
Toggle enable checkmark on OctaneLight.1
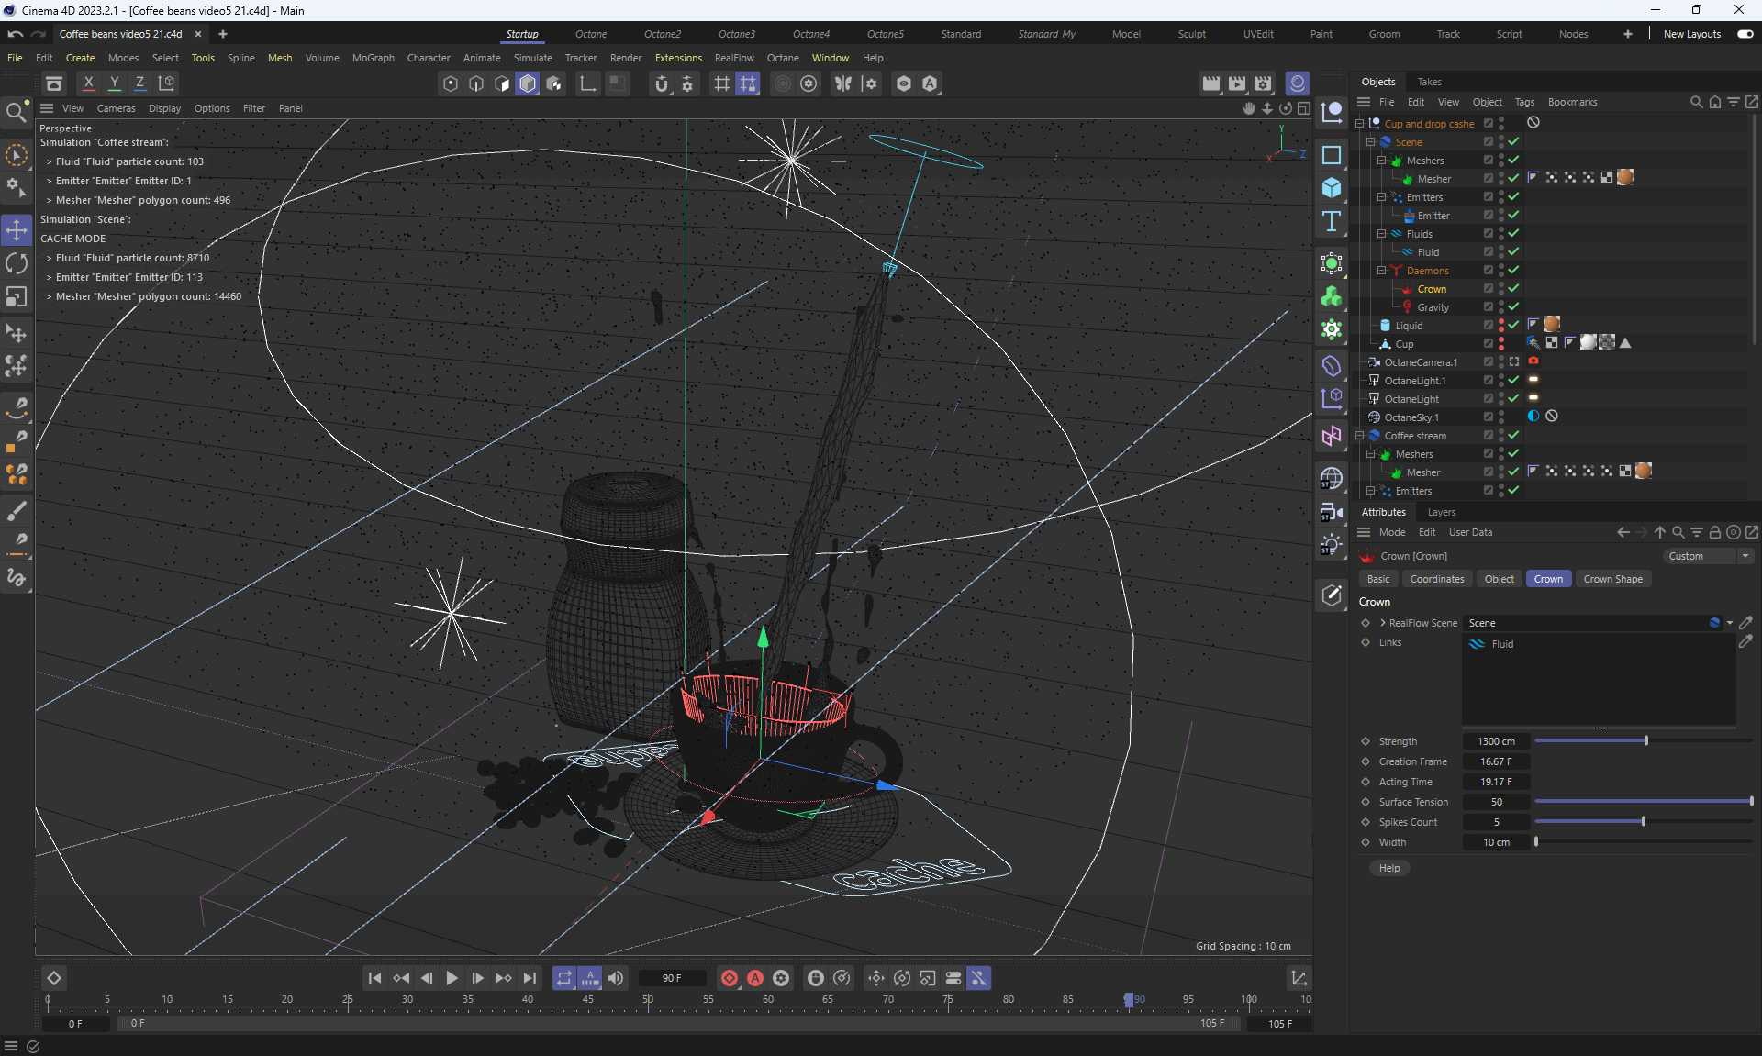(1513, 380)
